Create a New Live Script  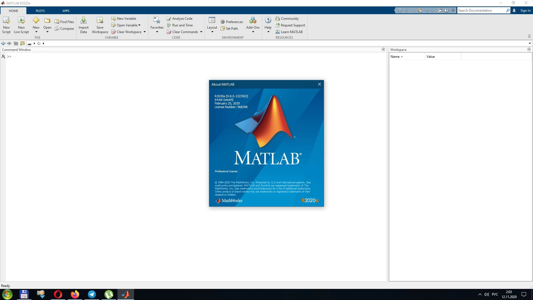point(21,25)
